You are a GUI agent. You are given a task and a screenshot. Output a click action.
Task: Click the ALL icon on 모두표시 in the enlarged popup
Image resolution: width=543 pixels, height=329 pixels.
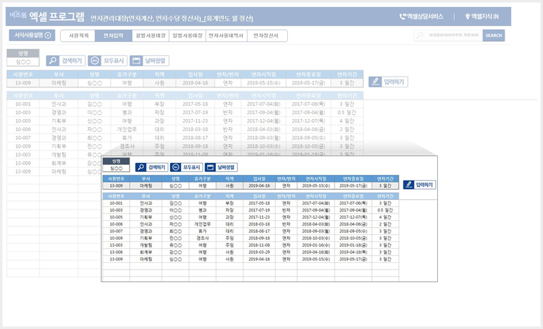pyautogui.click(x=176, y=167)
